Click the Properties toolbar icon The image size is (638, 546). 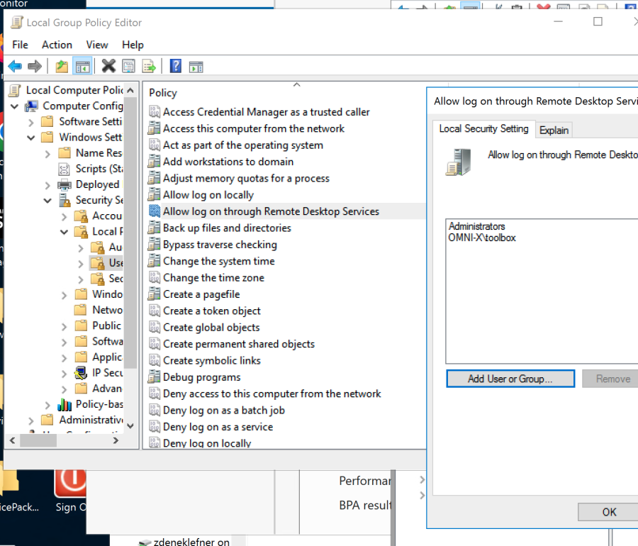(x=128, y=65)
